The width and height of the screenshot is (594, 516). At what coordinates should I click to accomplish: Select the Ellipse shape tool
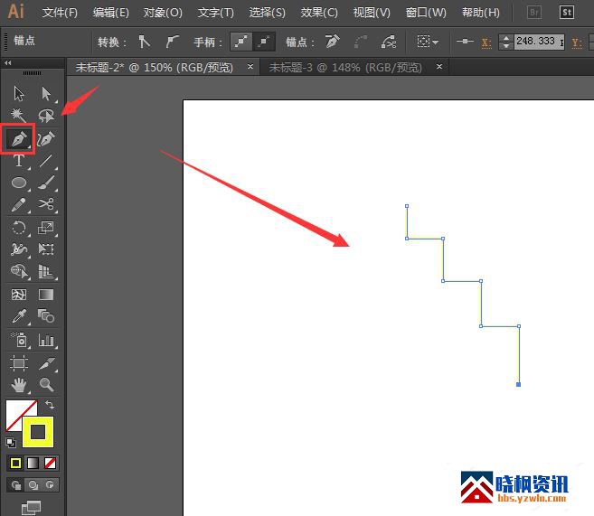(18, 183)
